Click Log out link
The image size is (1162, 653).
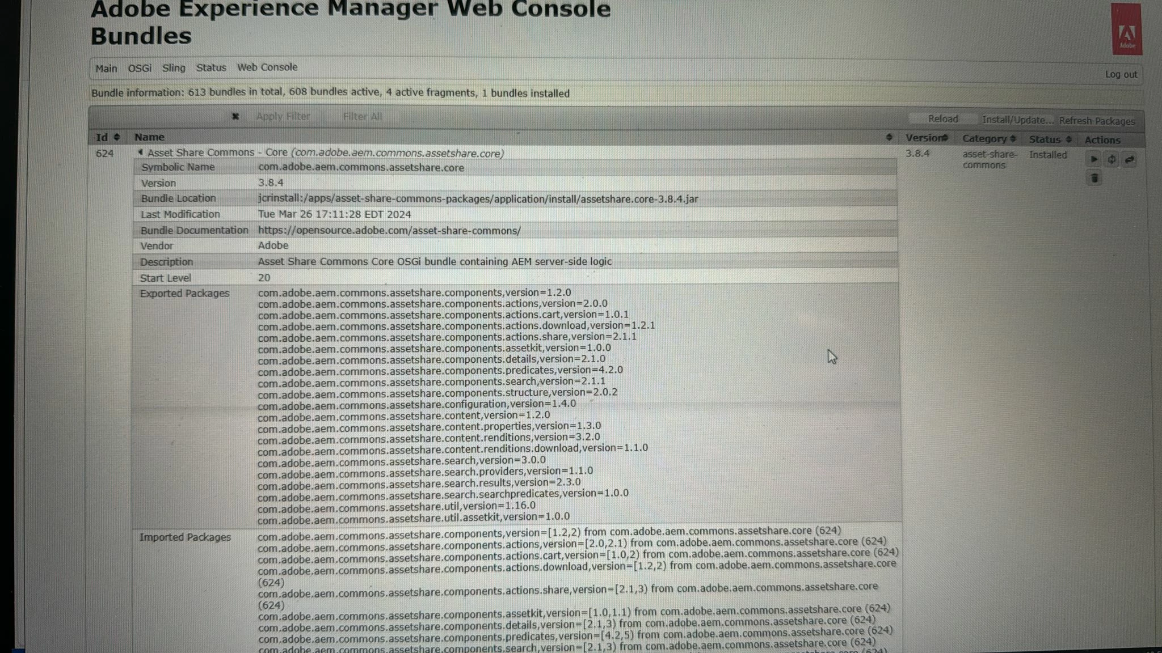[1121, 74]
